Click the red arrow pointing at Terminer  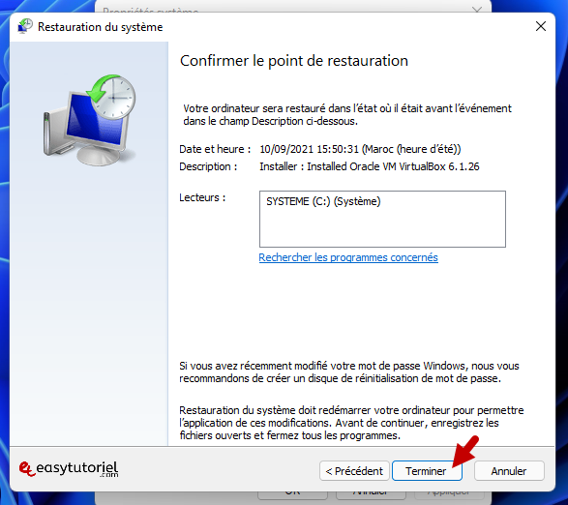pos(465,452)
